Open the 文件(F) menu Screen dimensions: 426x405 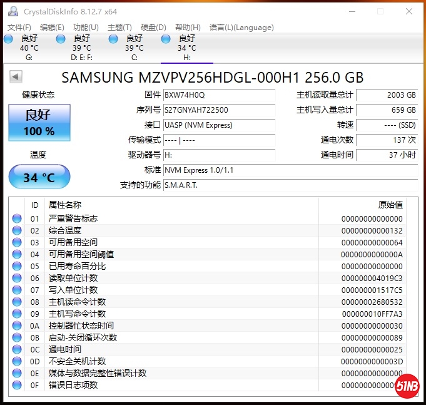click(x=19, y=27)
